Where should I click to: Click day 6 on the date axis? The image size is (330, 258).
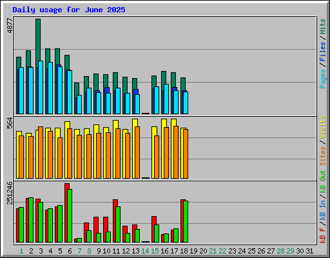(x=70, y=251)
